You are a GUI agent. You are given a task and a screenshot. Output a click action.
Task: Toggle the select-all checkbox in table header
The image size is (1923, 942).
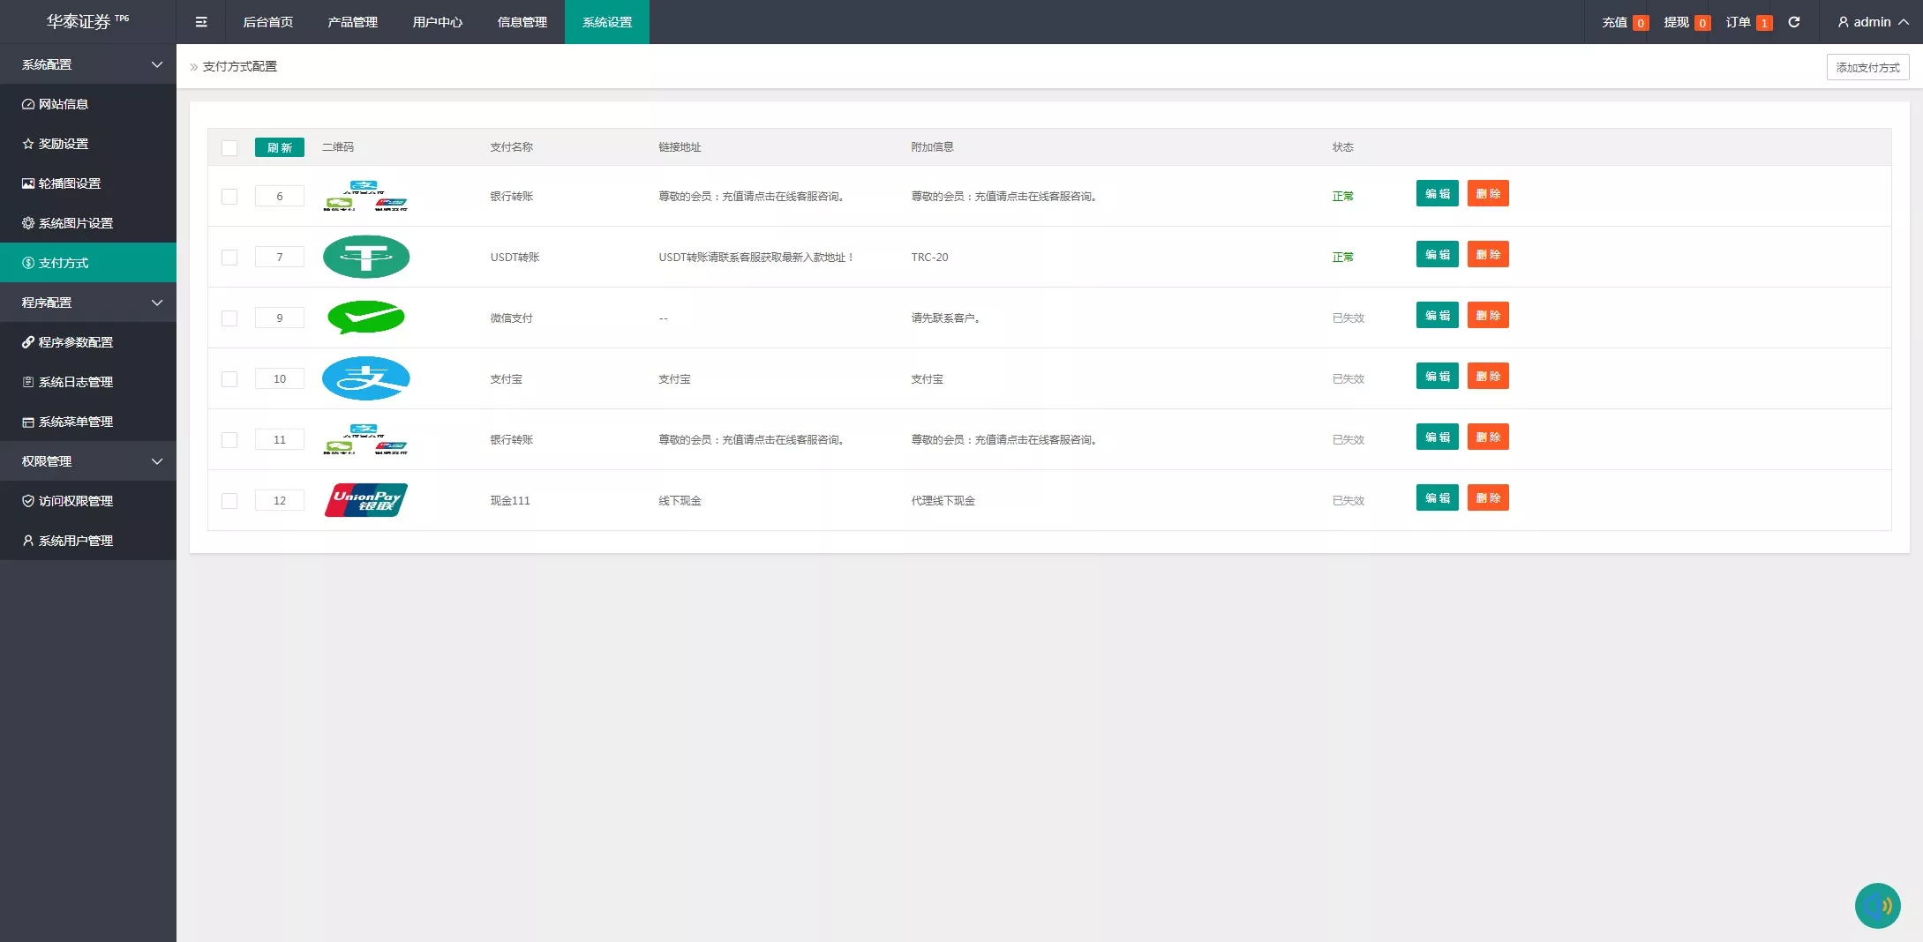229,148
